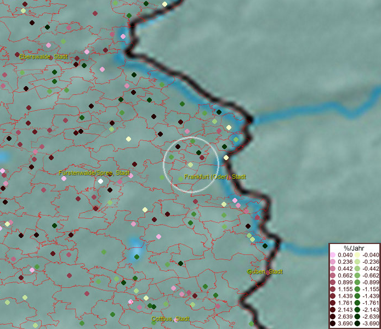The width and height of the screenshot is (381, 329).
Task: Click the legend value 2.639
Action: pyautogui.click(x=345, y=316)
